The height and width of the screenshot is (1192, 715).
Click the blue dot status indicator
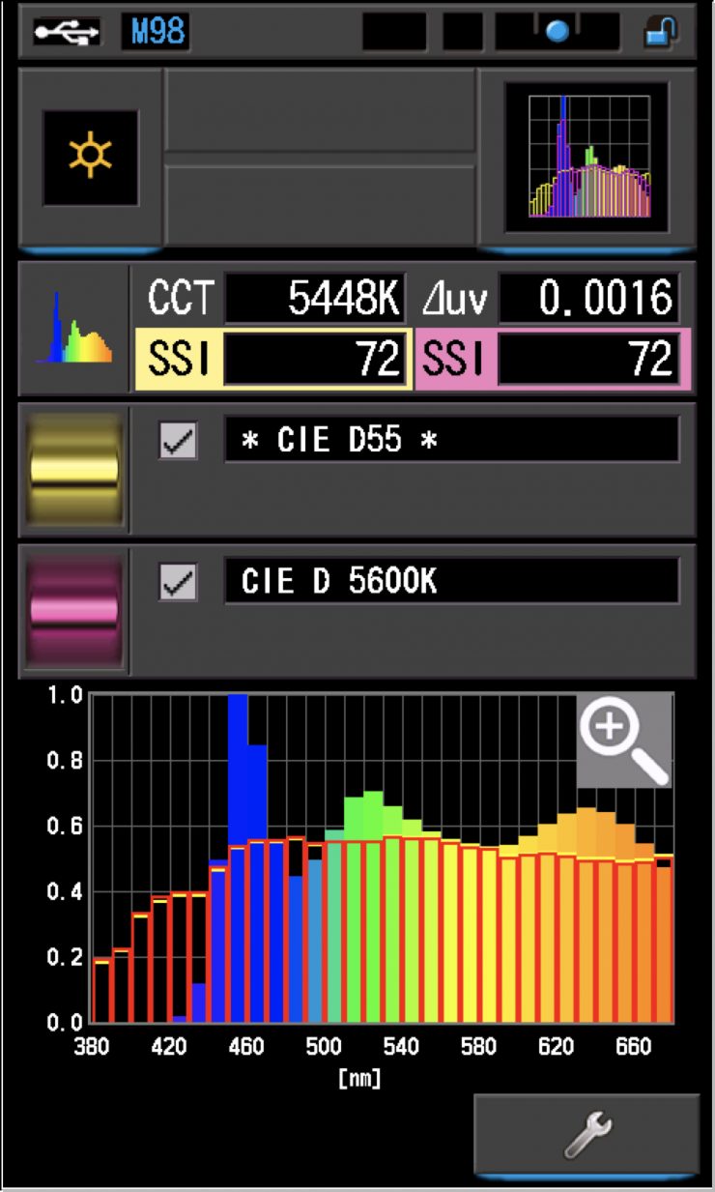point(557,32)
